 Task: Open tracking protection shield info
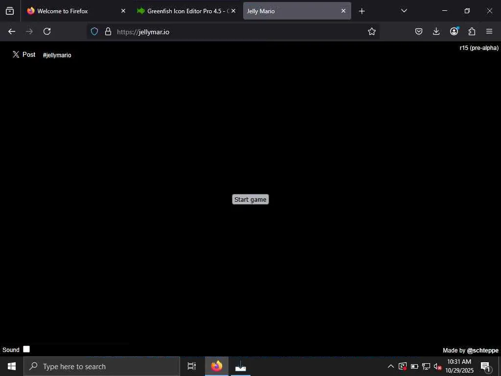click(x=94, y=31)
